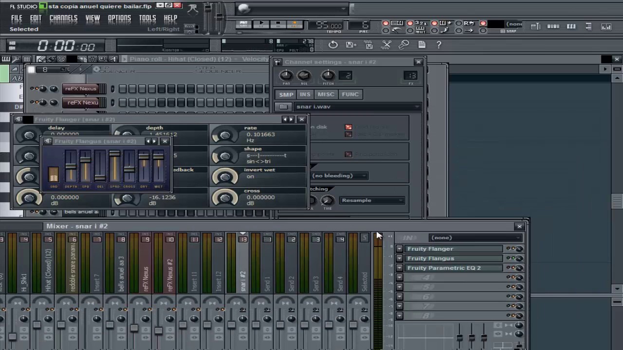Viewport: 623px width, 350px height.
Task: Open piano roll keyboard menu icon
Action: click(6, 59)
